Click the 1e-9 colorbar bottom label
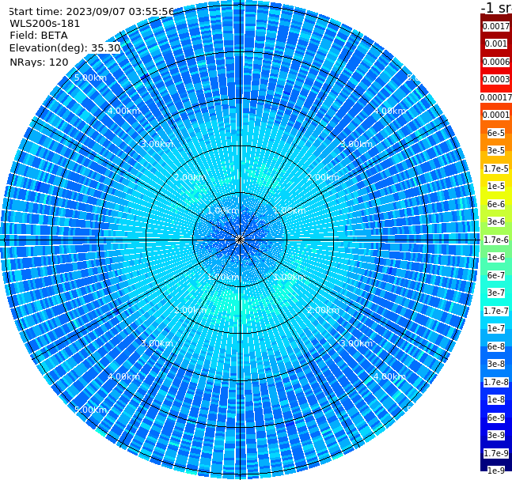The width and height of the screenshot is (512, 480). [x=496, y=471]
